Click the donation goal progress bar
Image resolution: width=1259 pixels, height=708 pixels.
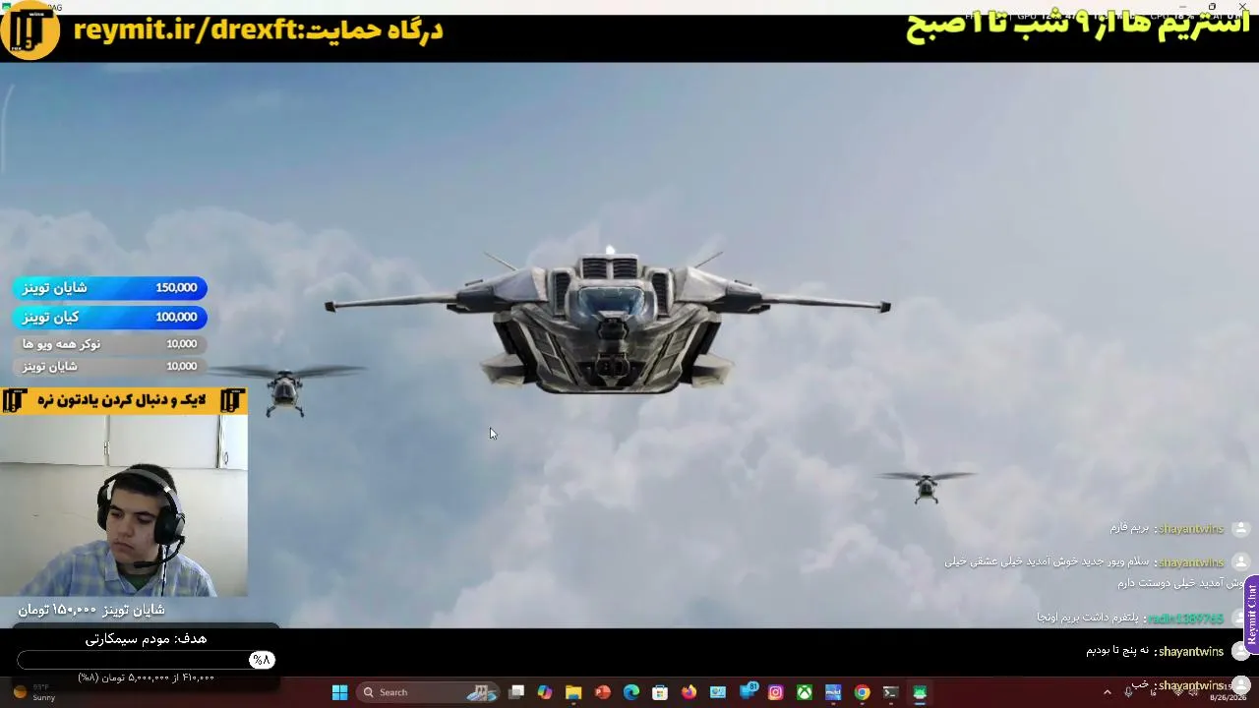[147, 660]
